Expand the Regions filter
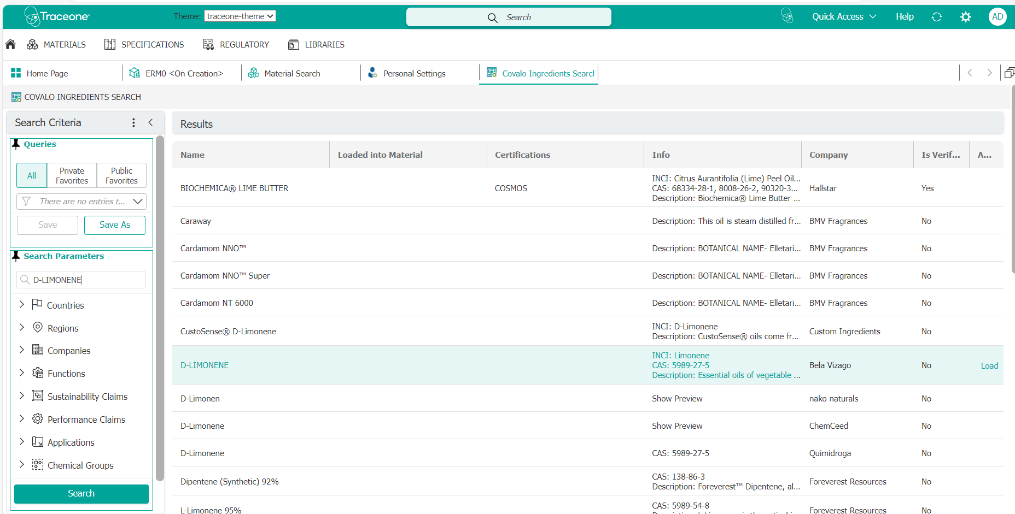Image resolution: width=1015 pixels, height=514 pixels. coord(22,327)
